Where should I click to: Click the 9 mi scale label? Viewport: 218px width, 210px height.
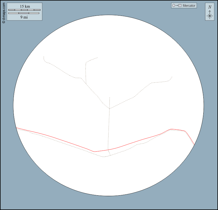[24, 17]
